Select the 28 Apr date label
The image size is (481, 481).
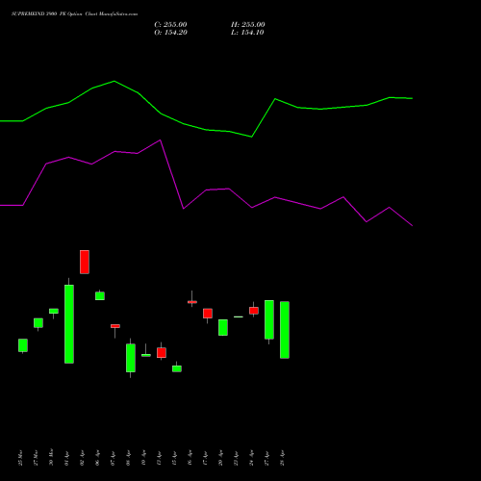coord(283,458)
